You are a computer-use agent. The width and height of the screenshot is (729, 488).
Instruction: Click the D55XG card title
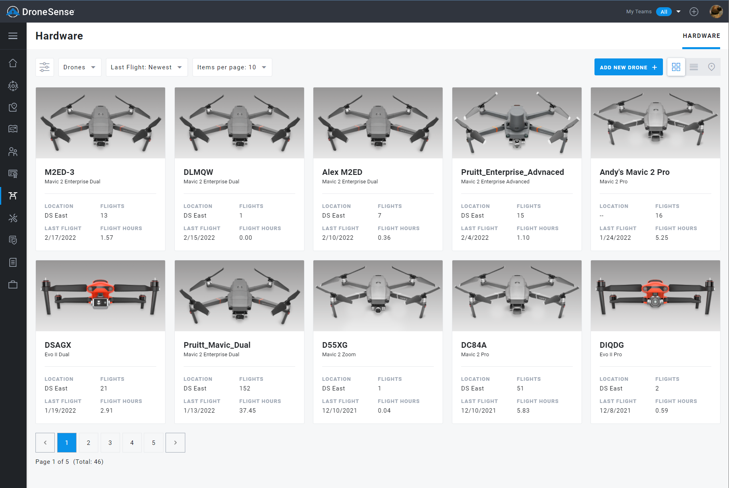[335, 345]
